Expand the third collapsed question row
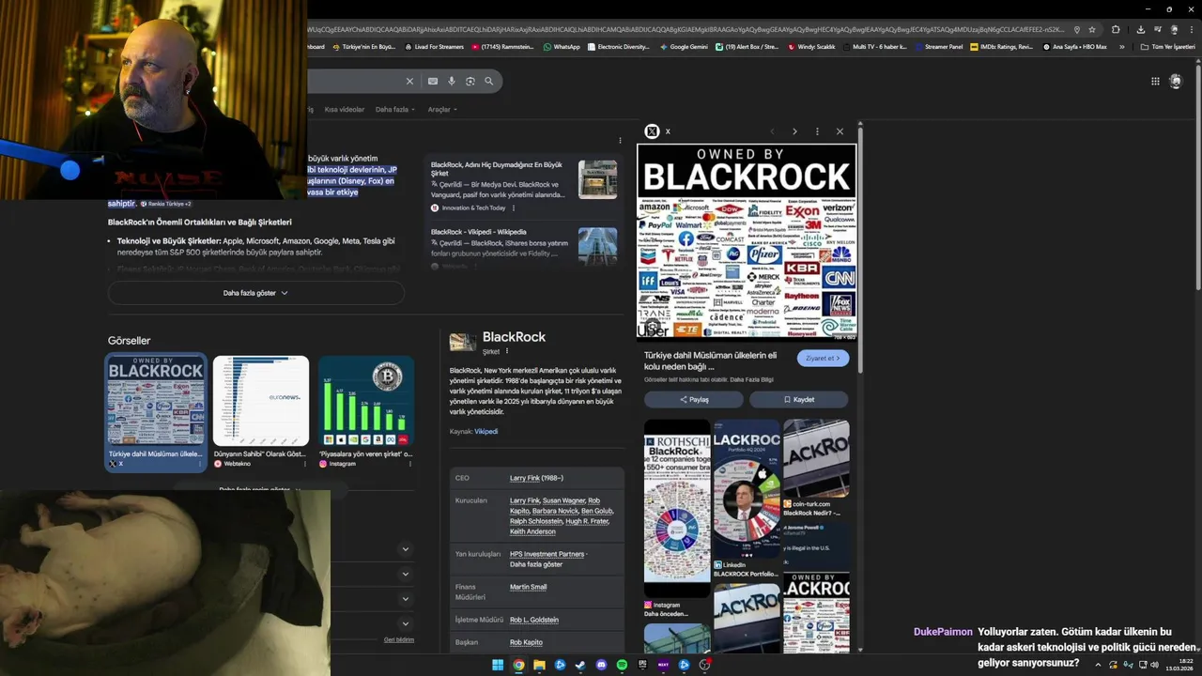1202x676 pixels. tap(406, 599)
